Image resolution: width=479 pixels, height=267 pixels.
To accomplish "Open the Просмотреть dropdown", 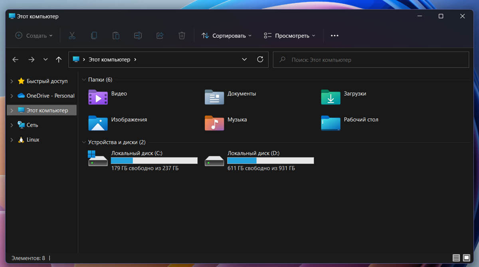I will pos(289,36).
